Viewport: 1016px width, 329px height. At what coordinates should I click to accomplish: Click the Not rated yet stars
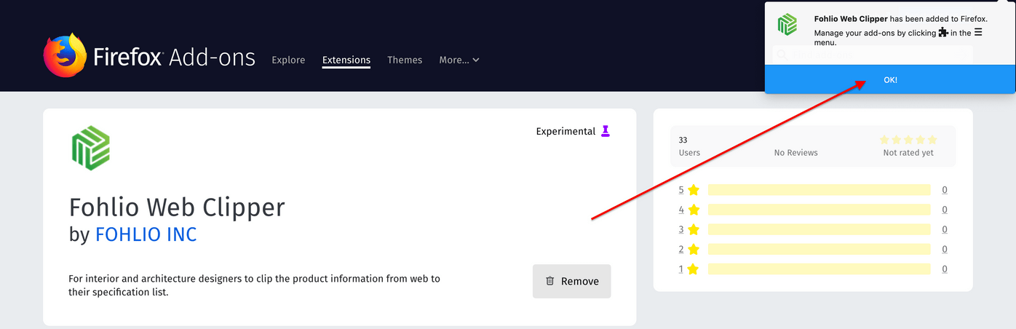point(908,139)
